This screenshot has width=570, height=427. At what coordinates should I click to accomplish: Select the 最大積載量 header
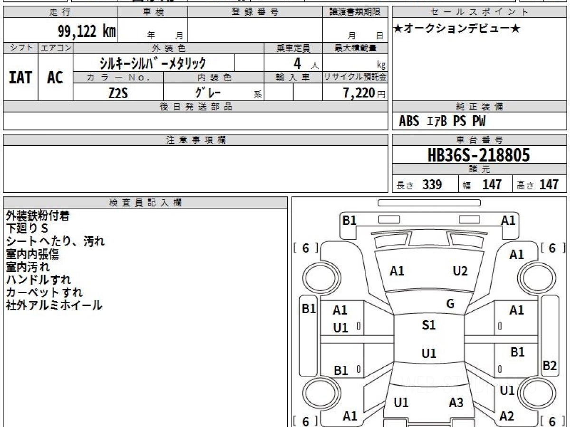(x=355, y=48)
